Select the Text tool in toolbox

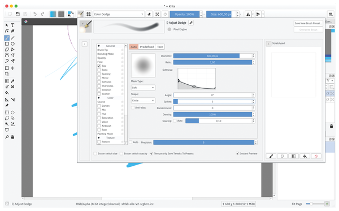click(x=13, y=25)
